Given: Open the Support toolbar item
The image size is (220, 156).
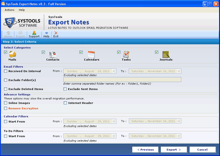Looking at the screenshot, I should point(34,34).
